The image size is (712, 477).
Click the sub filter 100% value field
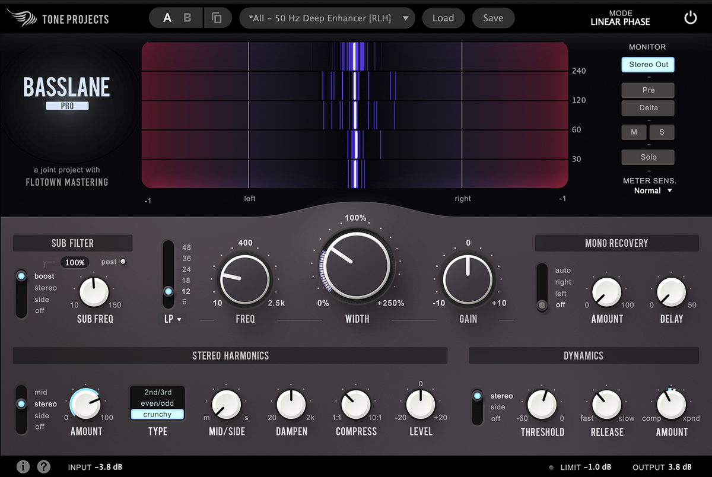click(x=75, y=262)
